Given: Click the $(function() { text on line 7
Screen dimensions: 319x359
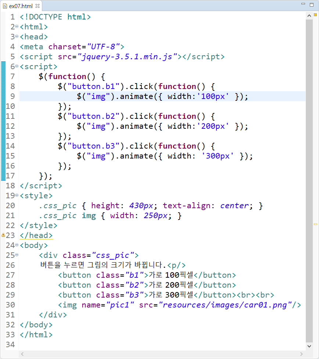Looking at the screenshot, I should click(72, 77).
